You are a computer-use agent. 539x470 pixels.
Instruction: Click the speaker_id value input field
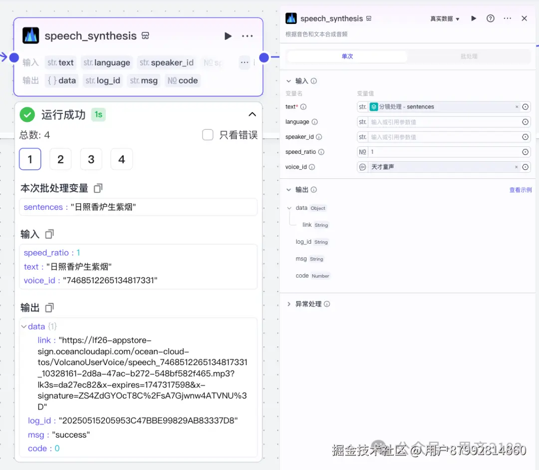click(444, 137)
